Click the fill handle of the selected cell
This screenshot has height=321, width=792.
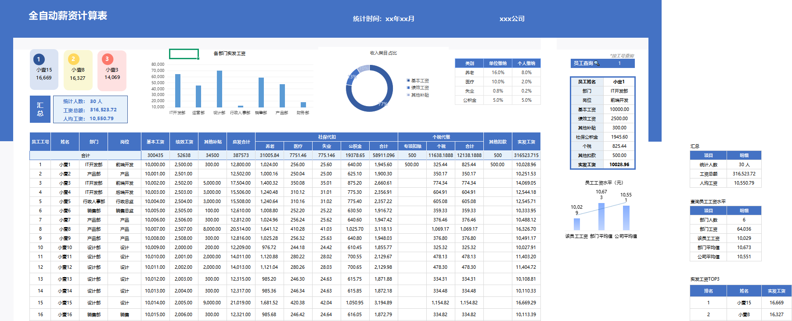coord(198,58)
